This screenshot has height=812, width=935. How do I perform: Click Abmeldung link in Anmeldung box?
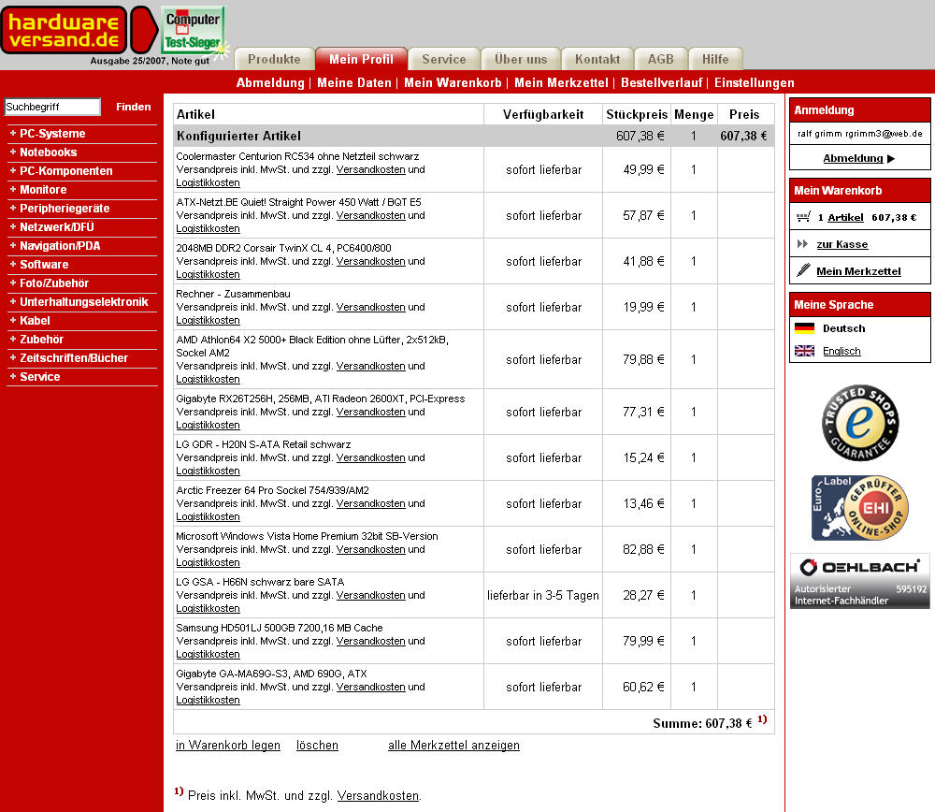[x=853, y=158]
